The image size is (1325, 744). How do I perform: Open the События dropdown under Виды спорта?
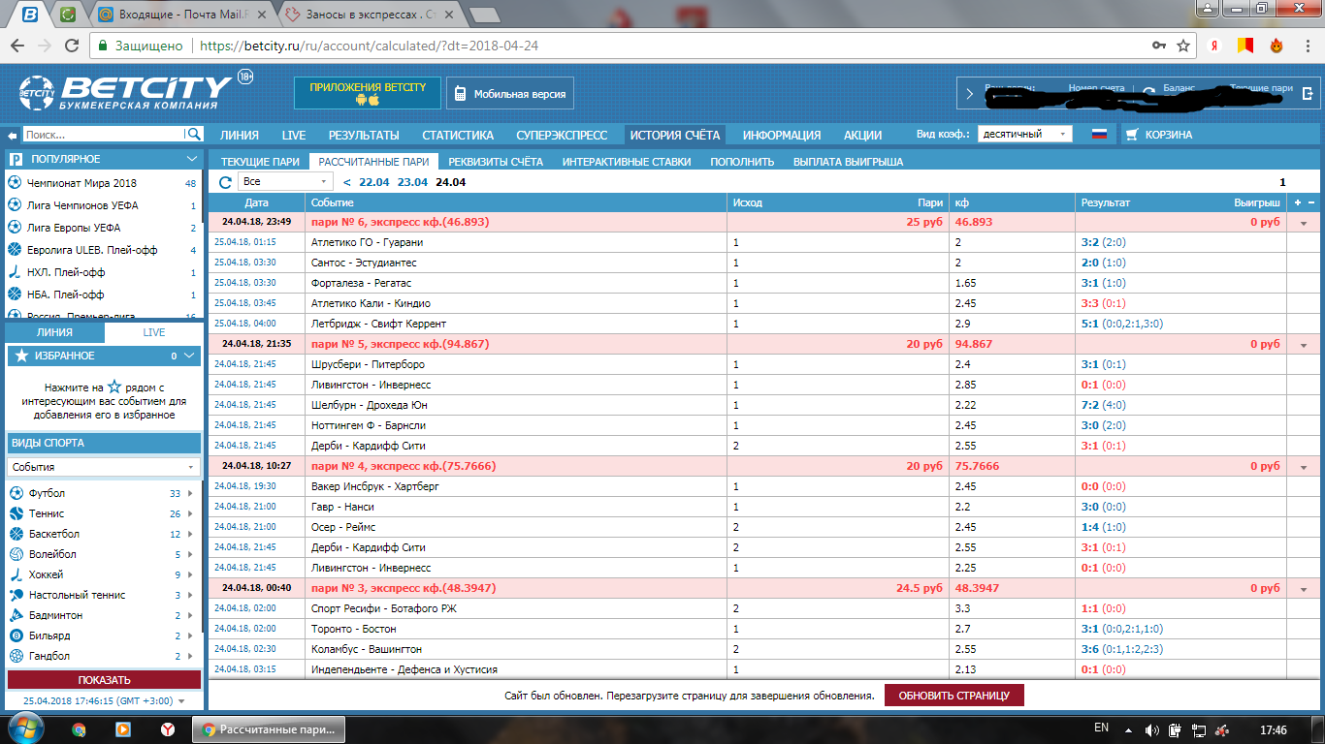(x=104, y=467)
